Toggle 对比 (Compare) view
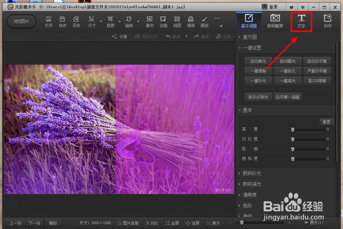 (x=152, y=223)
